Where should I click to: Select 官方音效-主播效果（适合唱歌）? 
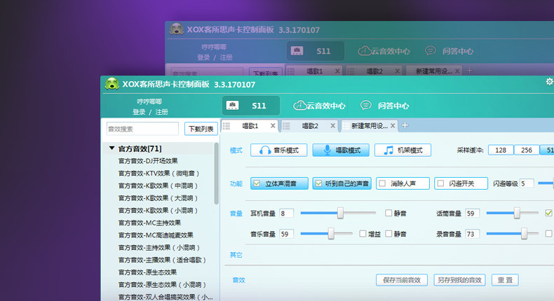coord(162,260)
